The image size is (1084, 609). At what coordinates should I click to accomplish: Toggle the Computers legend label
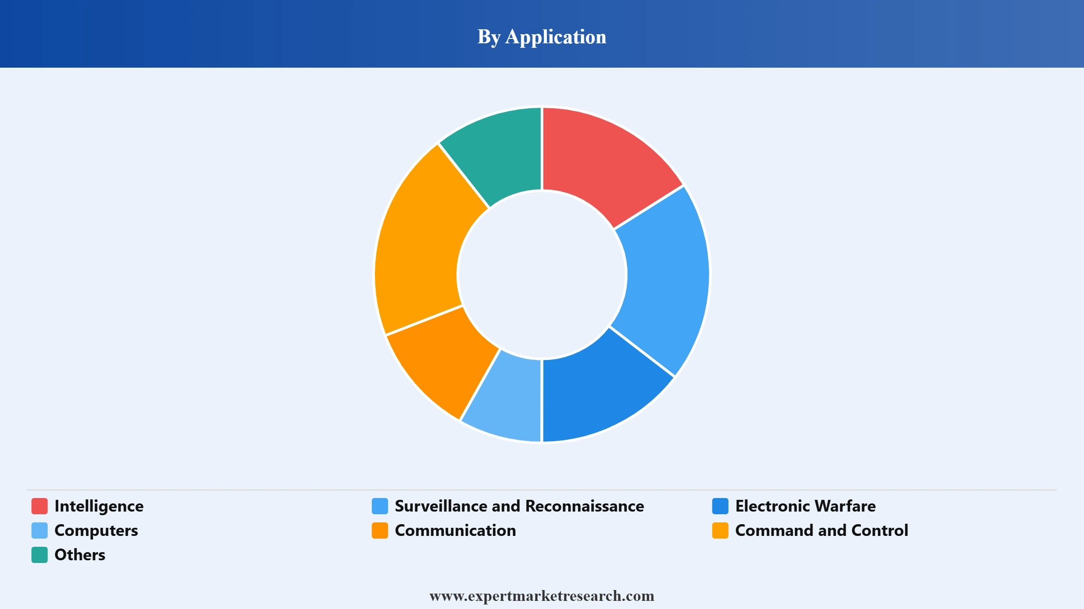[96, 531]
